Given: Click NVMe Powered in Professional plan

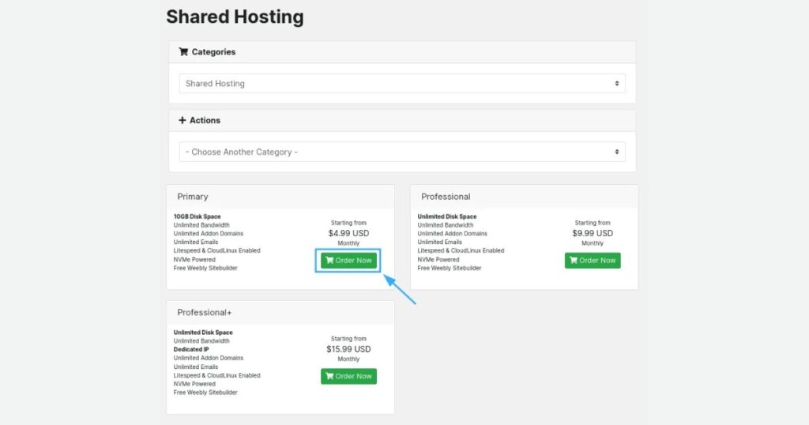Looking at the screenshot, I should coord(438,259).
